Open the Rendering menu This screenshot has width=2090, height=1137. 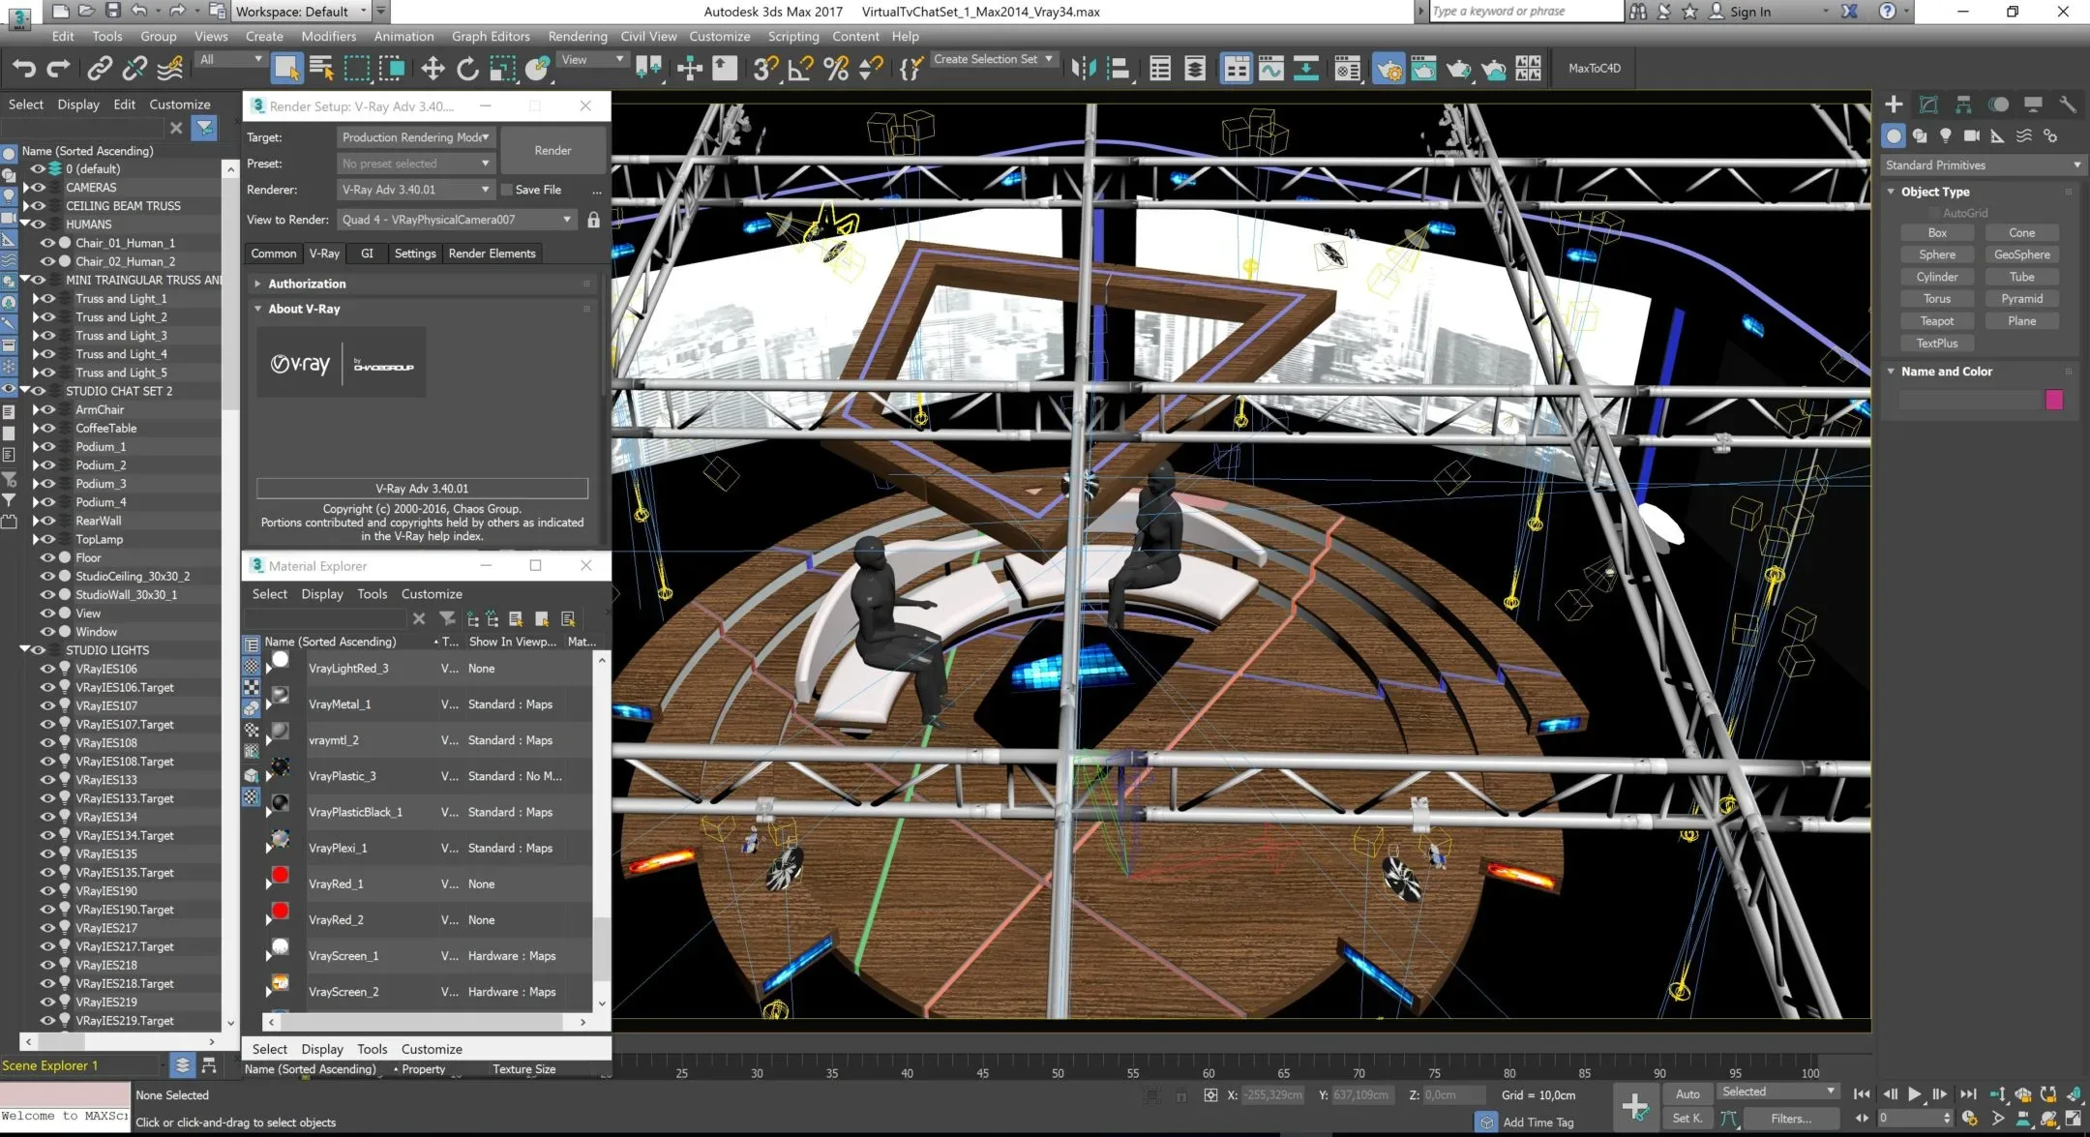pyautogui.click(x=577, y=36)
